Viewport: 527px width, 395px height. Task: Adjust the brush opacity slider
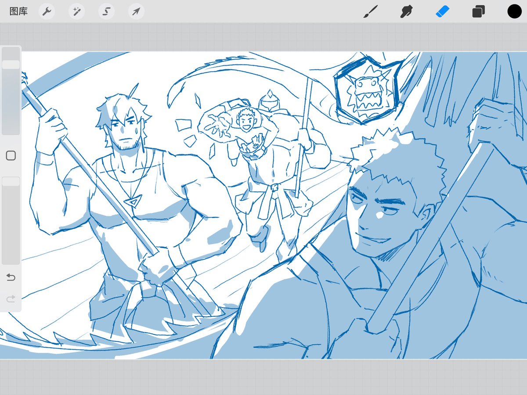coord(11,220)
